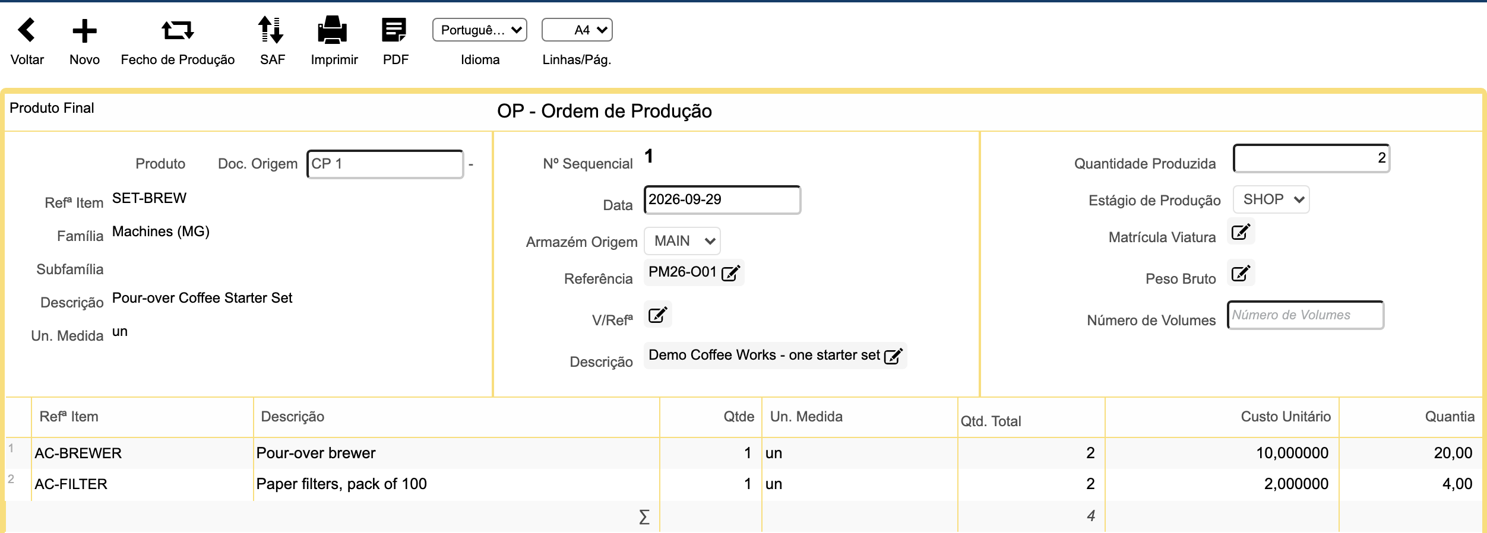The image size is (1487, 533).
Task: Click the 20,00 amount cell
Action: (1411, 453)
